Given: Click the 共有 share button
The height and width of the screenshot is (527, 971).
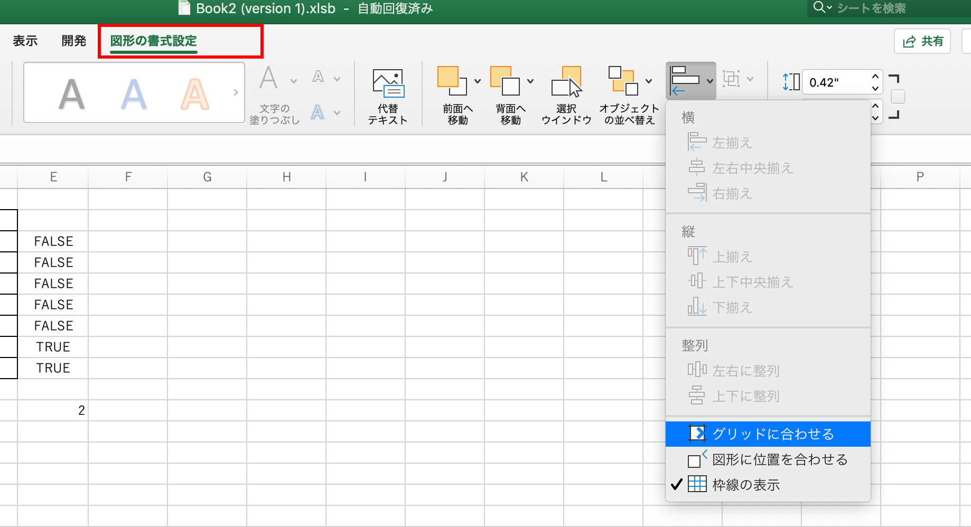Looking at the screenshot, I should tap(922, 42).
